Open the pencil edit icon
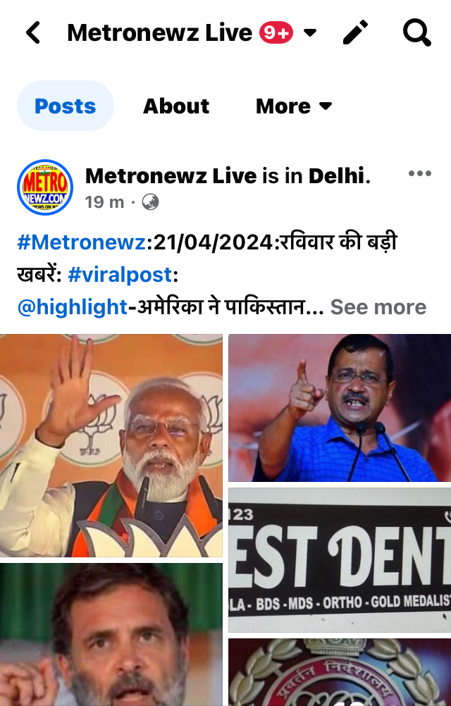The width and height of the screenshot is (451, 706). [x=356, y=32]
